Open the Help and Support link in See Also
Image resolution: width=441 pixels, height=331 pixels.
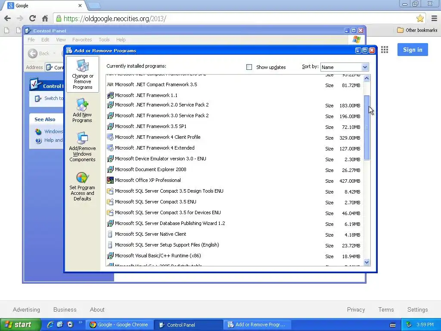click(49, 140)
